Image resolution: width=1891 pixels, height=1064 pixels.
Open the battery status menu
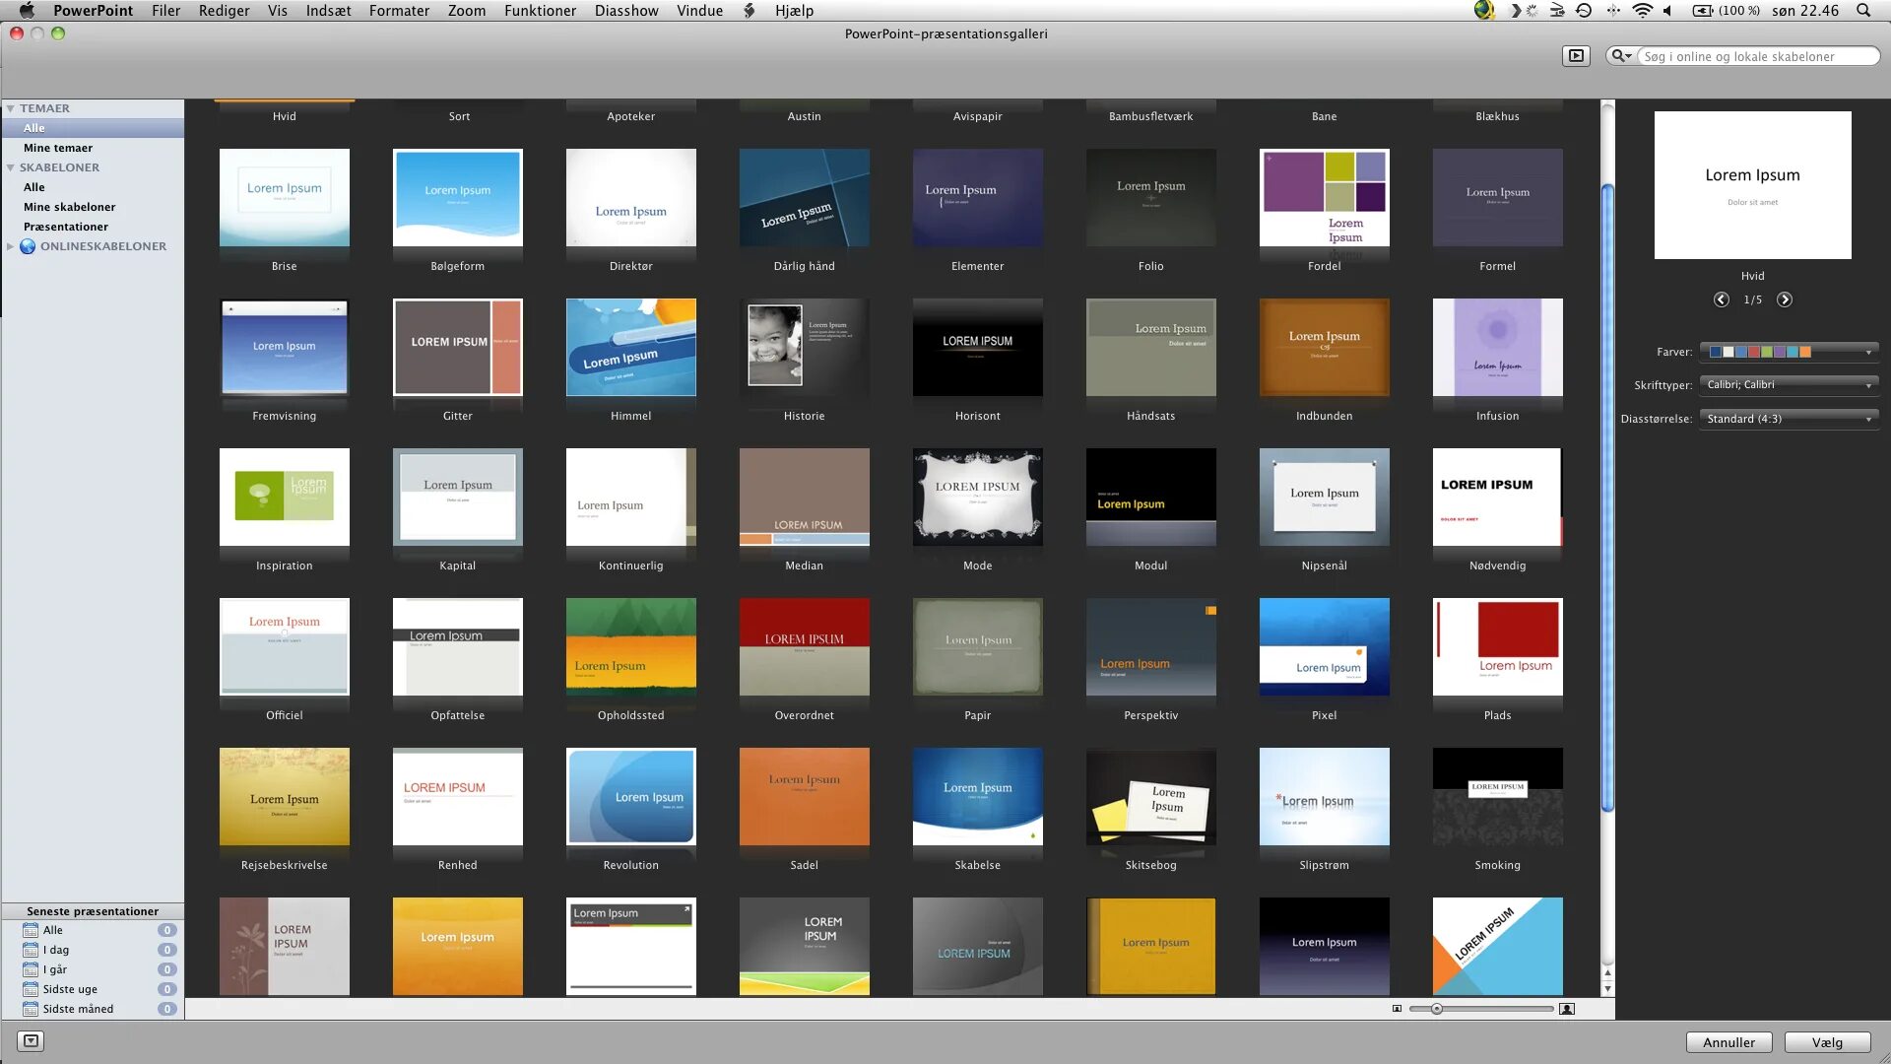coord(1726,11)
